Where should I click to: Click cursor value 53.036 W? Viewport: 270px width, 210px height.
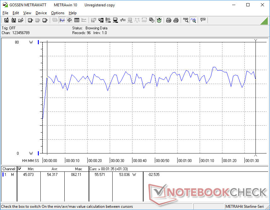pos(127,175)
